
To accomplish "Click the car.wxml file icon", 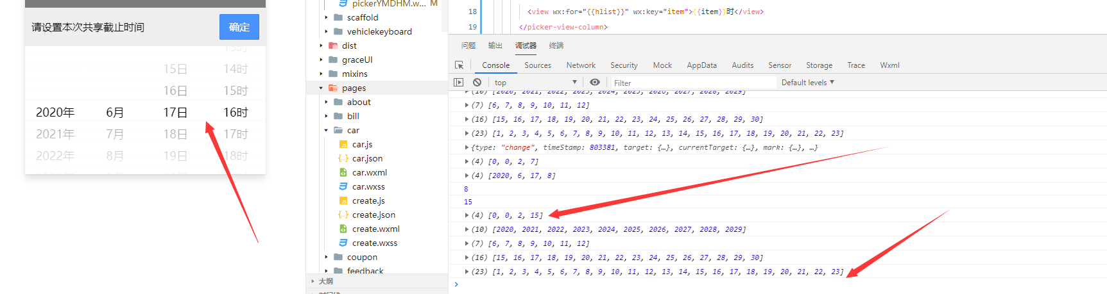I will (343, 172).
